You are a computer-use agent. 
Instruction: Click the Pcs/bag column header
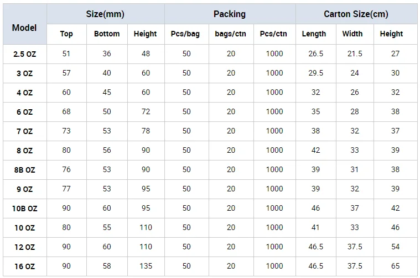[x=185, y=34]
